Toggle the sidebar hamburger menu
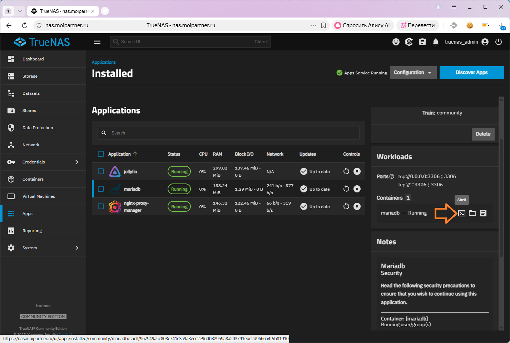Screen dimensions: 510x343 97,42
